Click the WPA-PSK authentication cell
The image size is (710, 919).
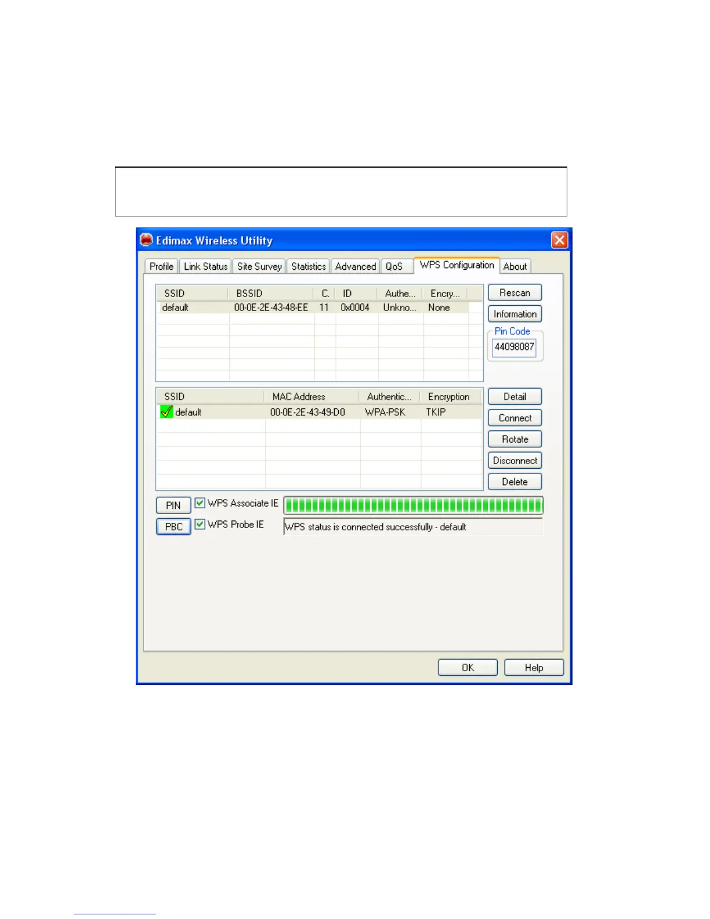tap(385, 412)
